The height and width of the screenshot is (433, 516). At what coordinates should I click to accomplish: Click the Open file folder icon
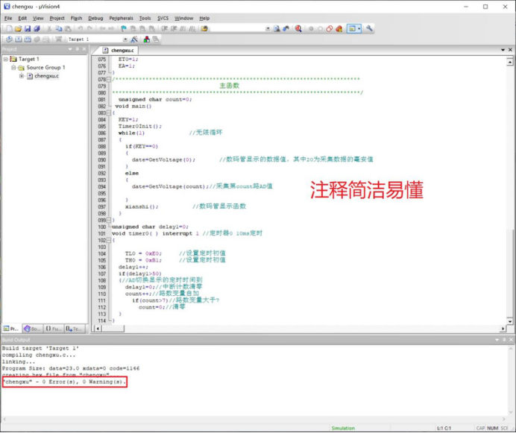pos(18,28)
